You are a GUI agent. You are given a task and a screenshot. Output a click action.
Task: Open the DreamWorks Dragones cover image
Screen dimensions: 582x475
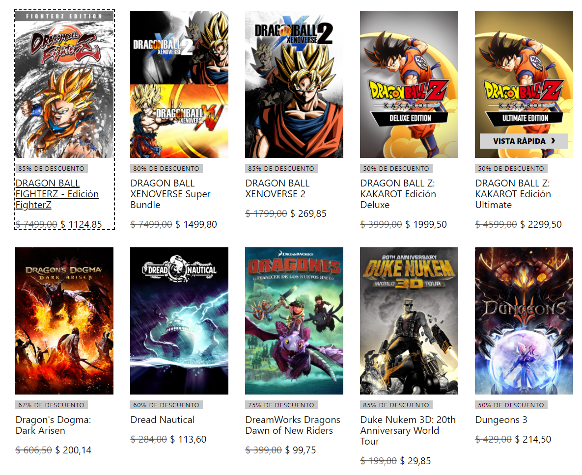(294, 321)
